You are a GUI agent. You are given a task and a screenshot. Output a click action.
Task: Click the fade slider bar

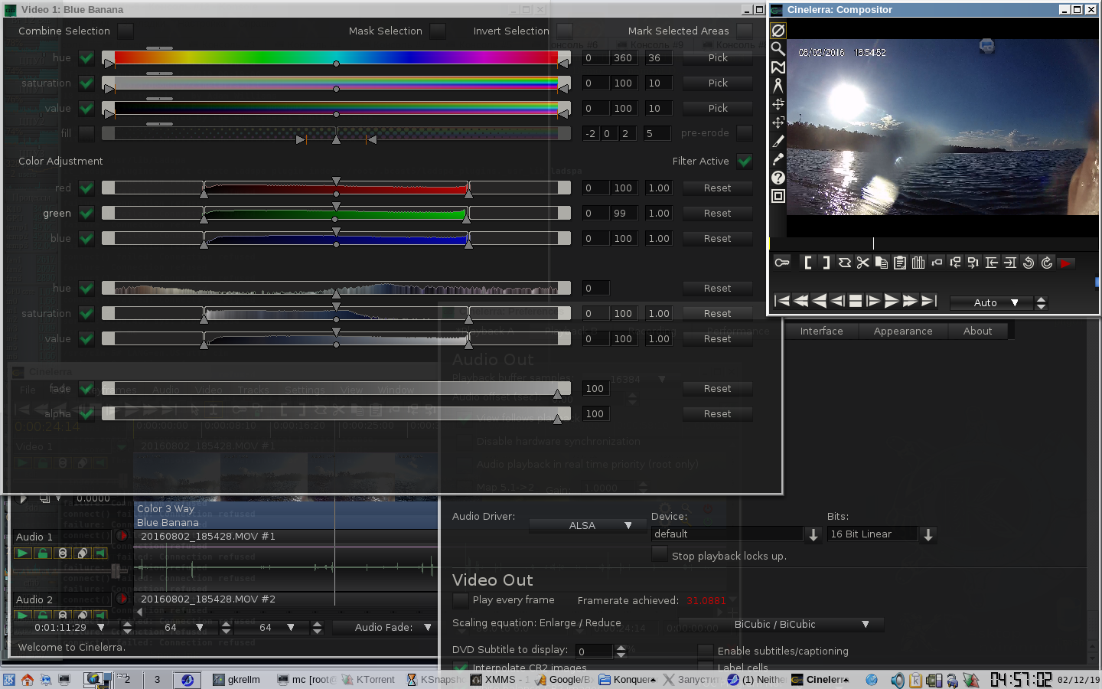336,388
